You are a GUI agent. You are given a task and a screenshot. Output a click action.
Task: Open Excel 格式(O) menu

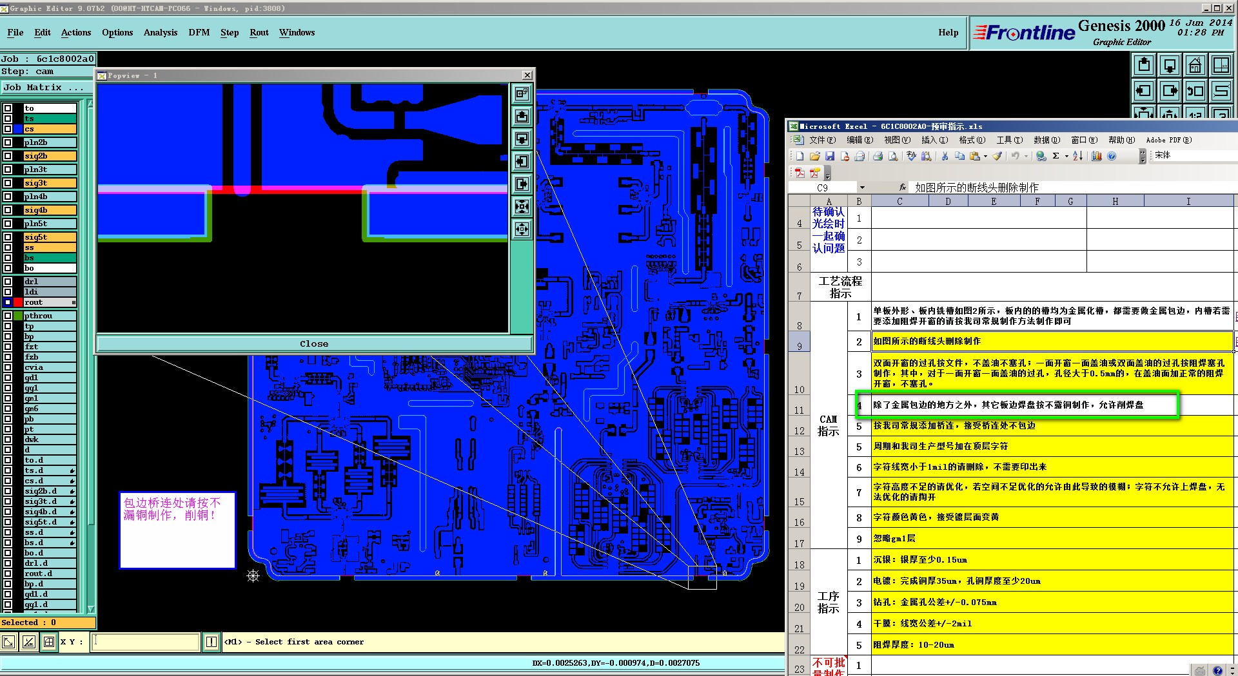972,140
